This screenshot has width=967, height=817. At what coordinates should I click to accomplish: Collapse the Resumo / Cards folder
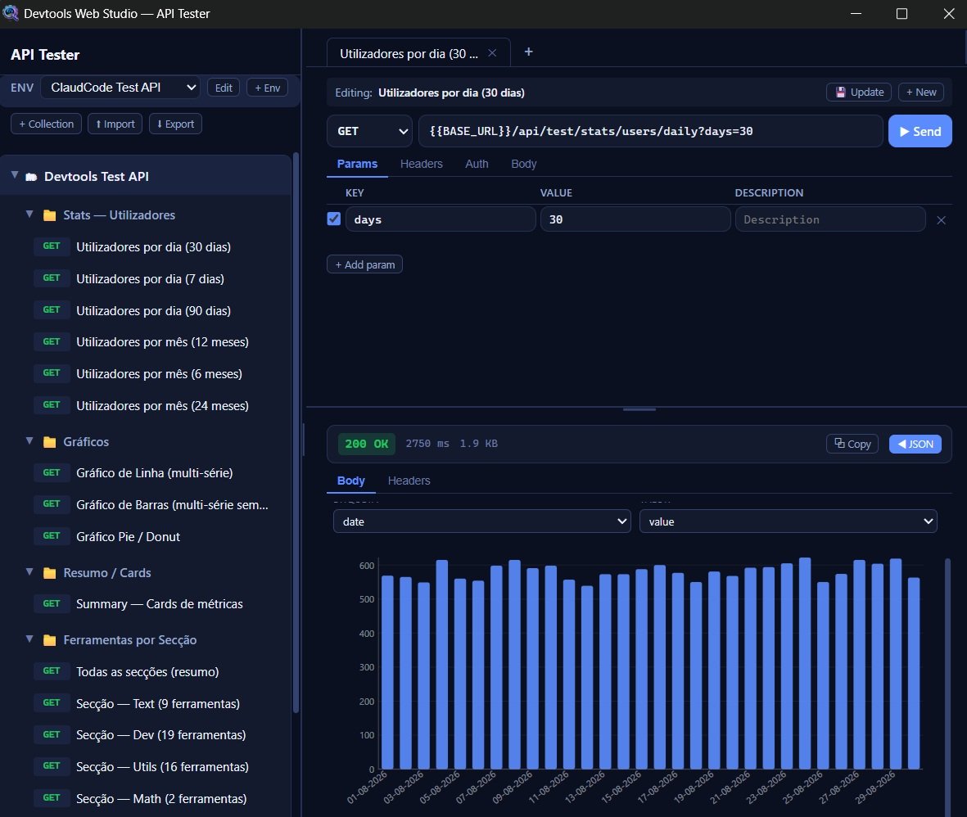pyautogui.click(x=29, y=571)
